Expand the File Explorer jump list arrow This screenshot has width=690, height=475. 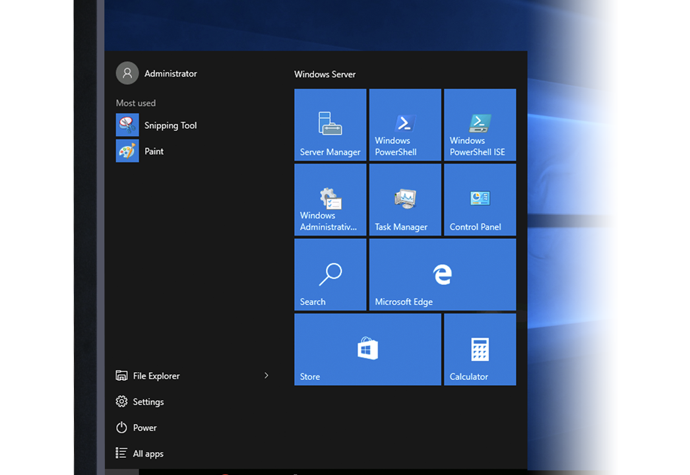pyautogui.click(x=266, y=375)
